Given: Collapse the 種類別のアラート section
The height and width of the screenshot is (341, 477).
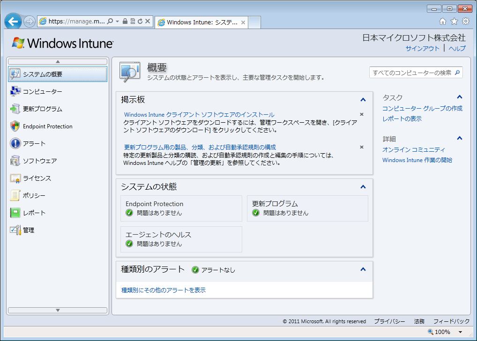Looking at the screenshot, I should pyautogui.click(x=363, y=269).
